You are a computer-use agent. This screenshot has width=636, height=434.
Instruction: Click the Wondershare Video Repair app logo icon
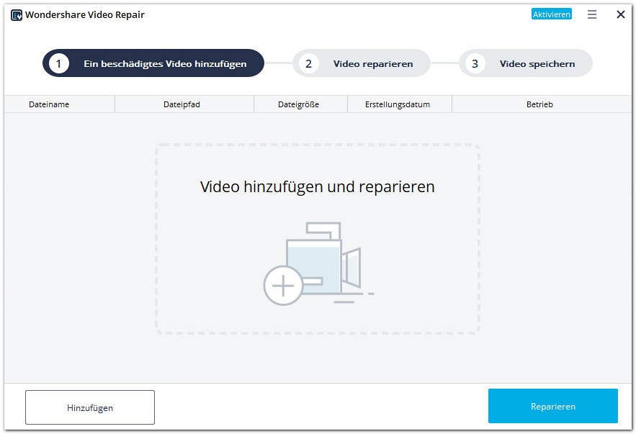17,15
